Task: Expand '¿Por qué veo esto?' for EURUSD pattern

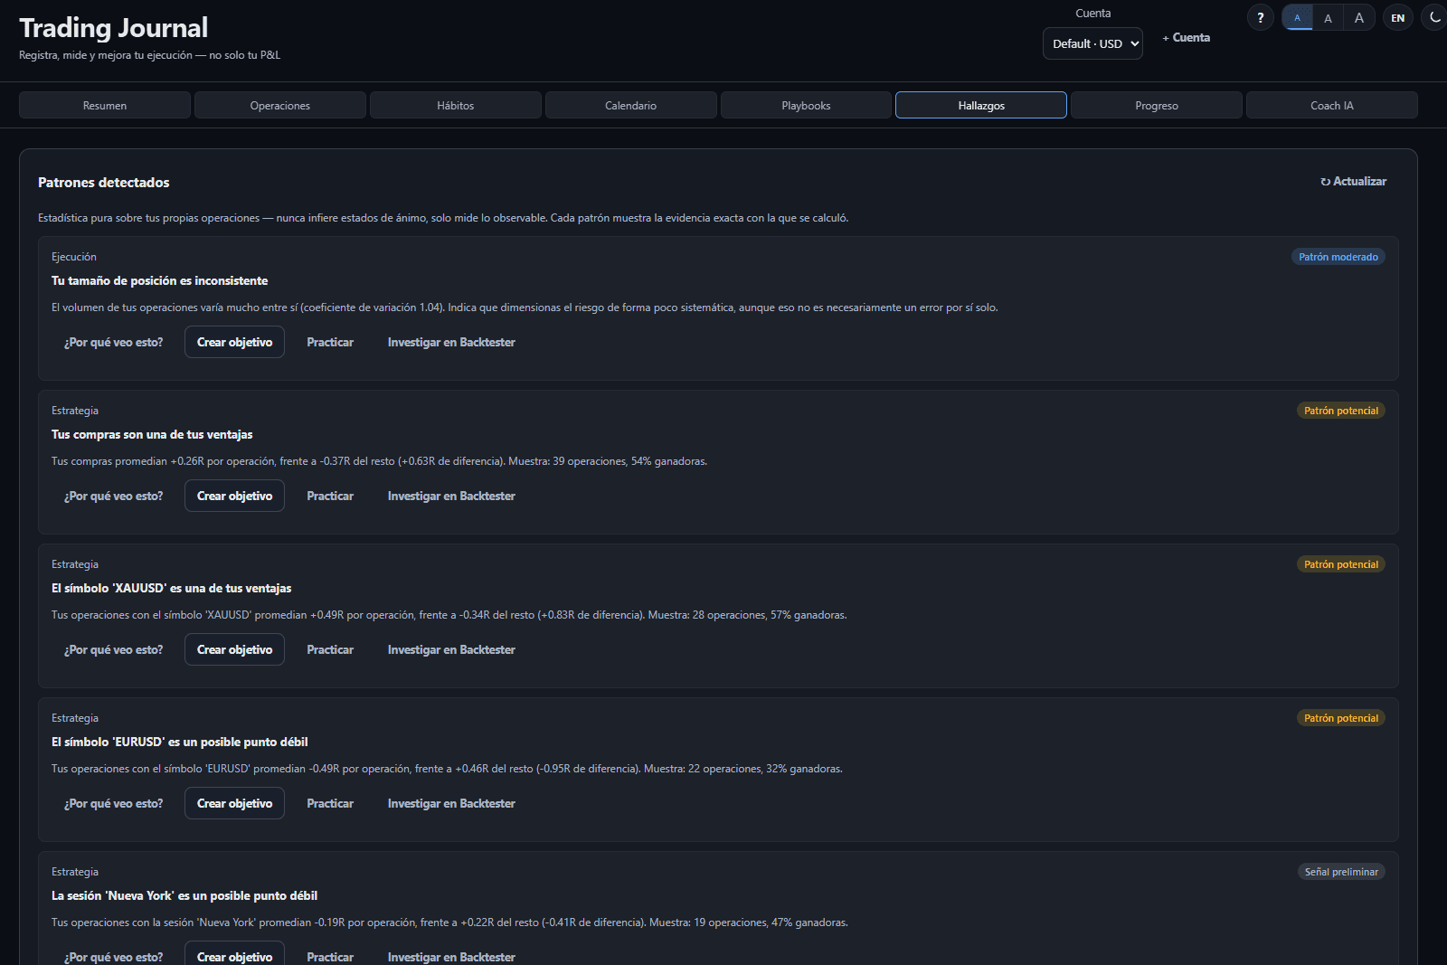Action: click(114, 803)
